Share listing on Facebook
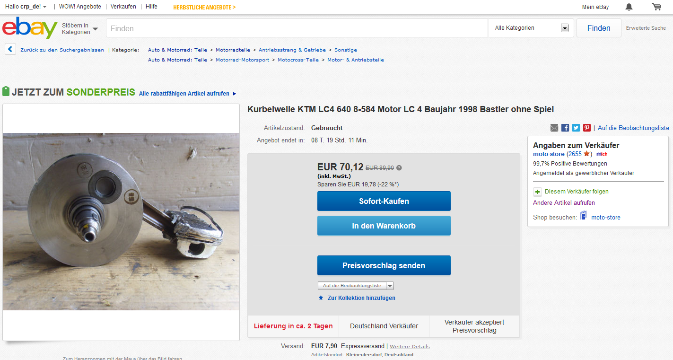 (x=565, y=128)
